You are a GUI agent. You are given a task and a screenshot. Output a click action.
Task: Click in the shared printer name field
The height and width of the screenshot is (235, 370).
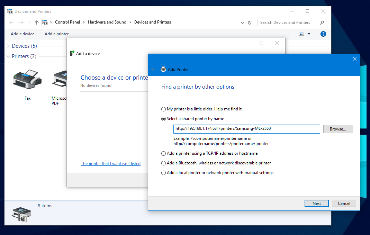[x=246, y=129]
